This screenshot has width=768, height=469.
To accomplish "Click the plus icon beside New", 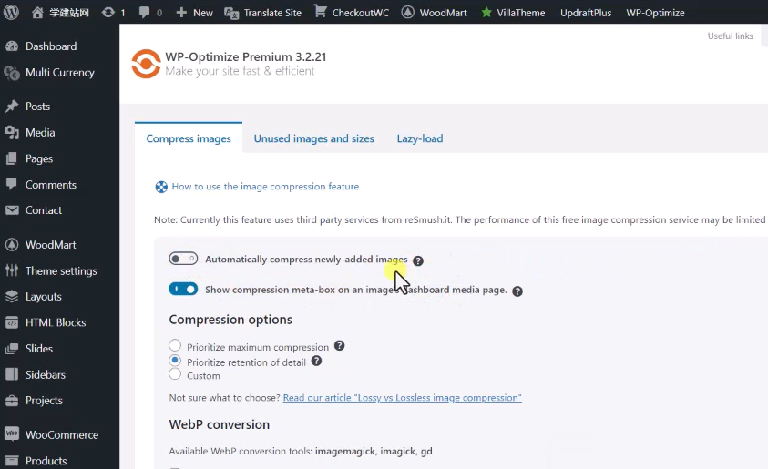I will point(181,12).
